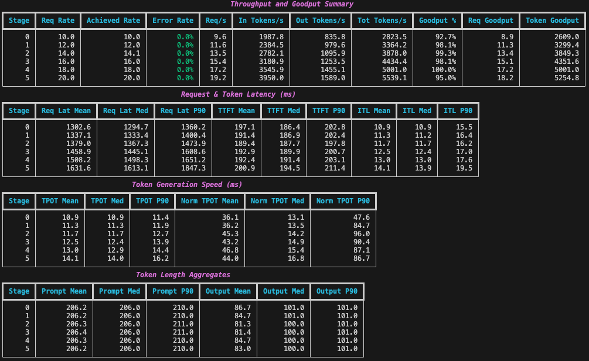589x361 pixels.
Task: Select the "Token Goodput" column header
Action: tap(552, 21)
